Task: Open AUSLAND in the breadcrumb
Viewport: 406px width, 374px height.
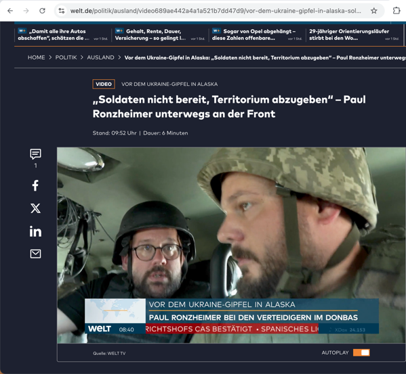Action: [x=100, y=57]
